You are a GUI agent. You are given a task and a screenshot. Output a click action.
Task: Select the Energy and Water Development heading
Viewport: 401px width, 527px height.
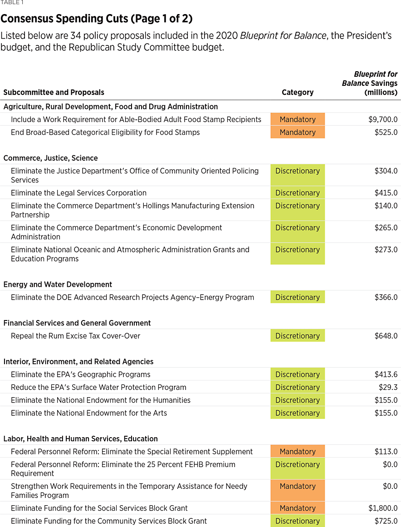[x=58, y=285]
